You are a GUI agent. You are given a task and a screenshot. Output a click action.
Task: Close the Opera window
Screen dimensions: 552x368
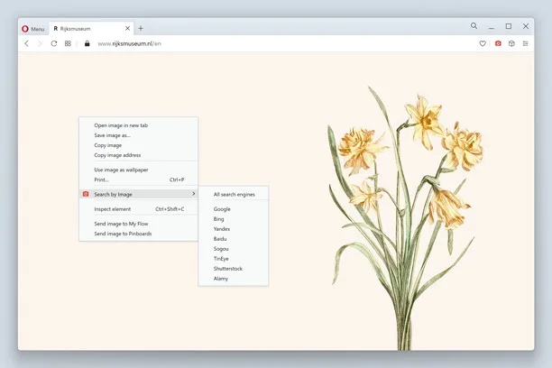click(x=526, y=26)
